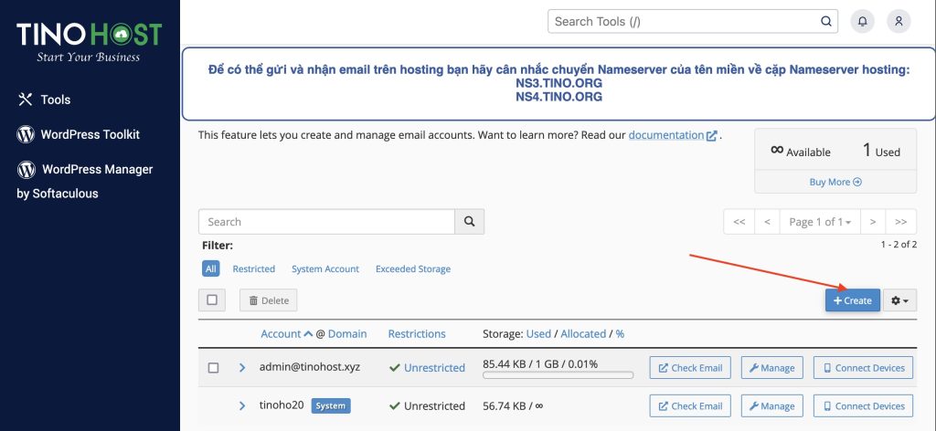Open the user account icon menu

coord(899,22)
